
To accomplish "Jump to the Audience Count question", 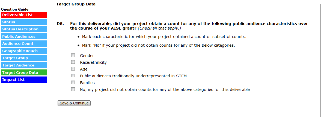I will pyautogui.click(x=24, y=44).
